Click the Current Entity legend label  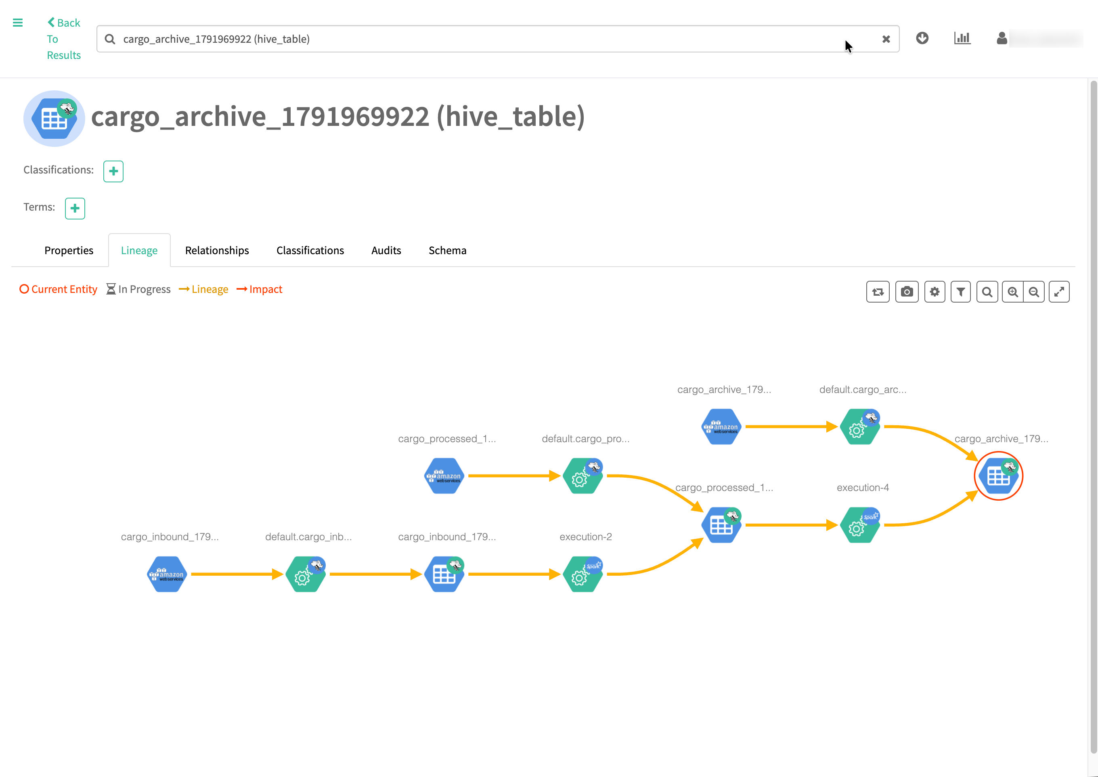[59, 290]
